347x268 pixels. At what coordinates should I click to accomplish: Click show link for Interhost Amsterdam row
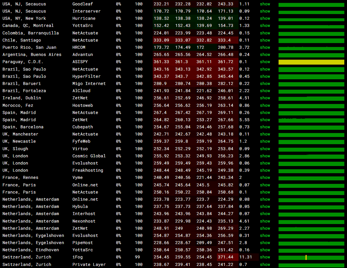[x=265, y=214]
